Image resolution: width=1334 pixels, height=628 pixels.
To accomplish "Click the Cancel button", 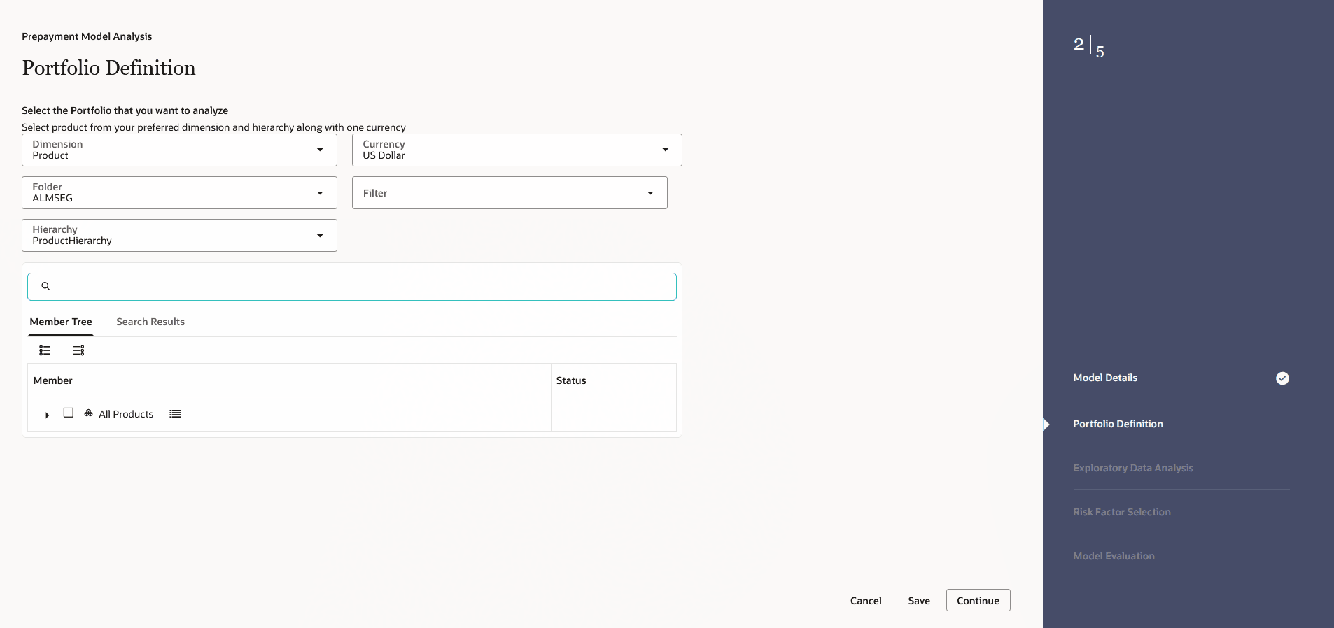I will tap(866, 601).
